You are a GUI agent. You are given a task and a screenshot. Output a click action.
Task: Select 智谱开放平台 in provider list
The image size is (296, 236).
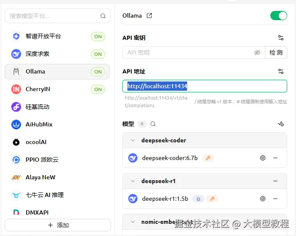click(57, 36)
